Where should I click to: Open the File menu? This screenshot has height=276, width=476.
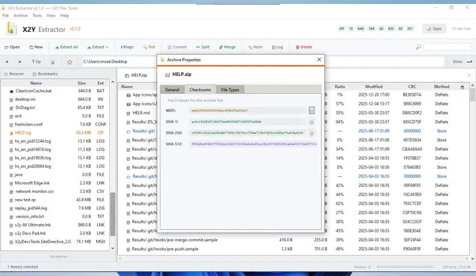(x=6, y=15)
